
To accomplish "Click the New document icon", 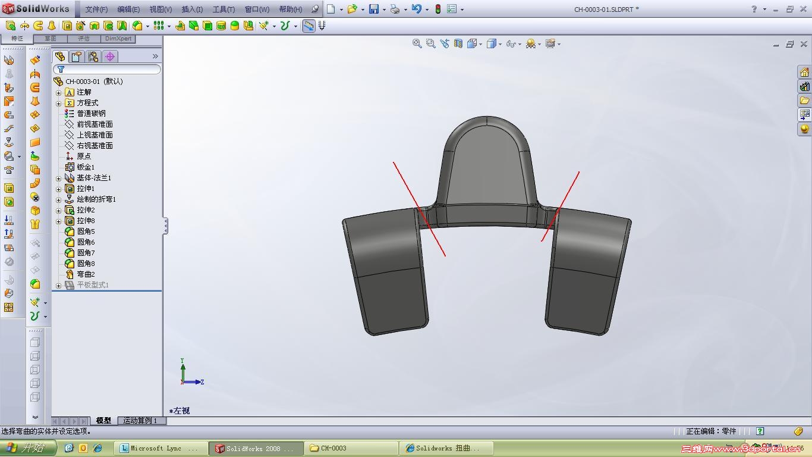I will tap(331, 9).
